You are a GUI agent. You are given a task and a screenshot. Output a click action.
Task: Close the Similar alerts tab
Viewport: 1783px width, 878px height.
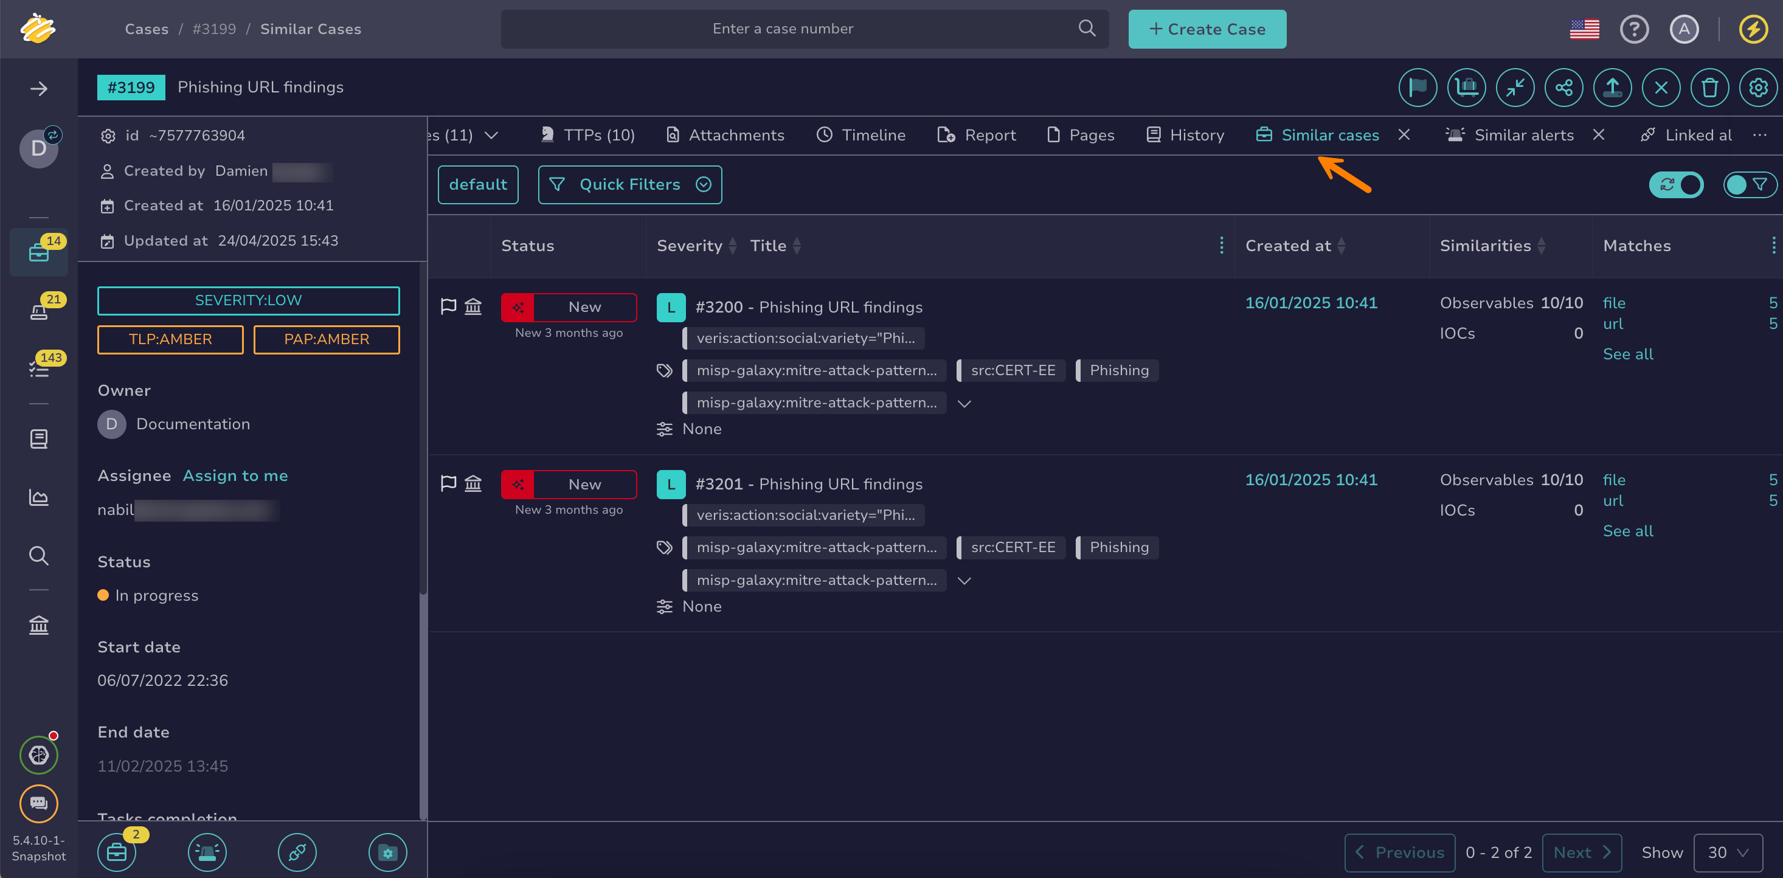1598,135
